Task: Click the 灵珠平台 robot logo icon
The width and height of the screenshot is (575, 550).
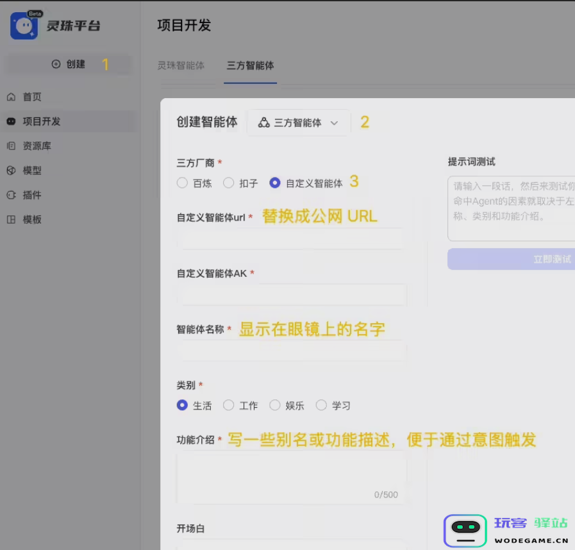Action: 24,26
